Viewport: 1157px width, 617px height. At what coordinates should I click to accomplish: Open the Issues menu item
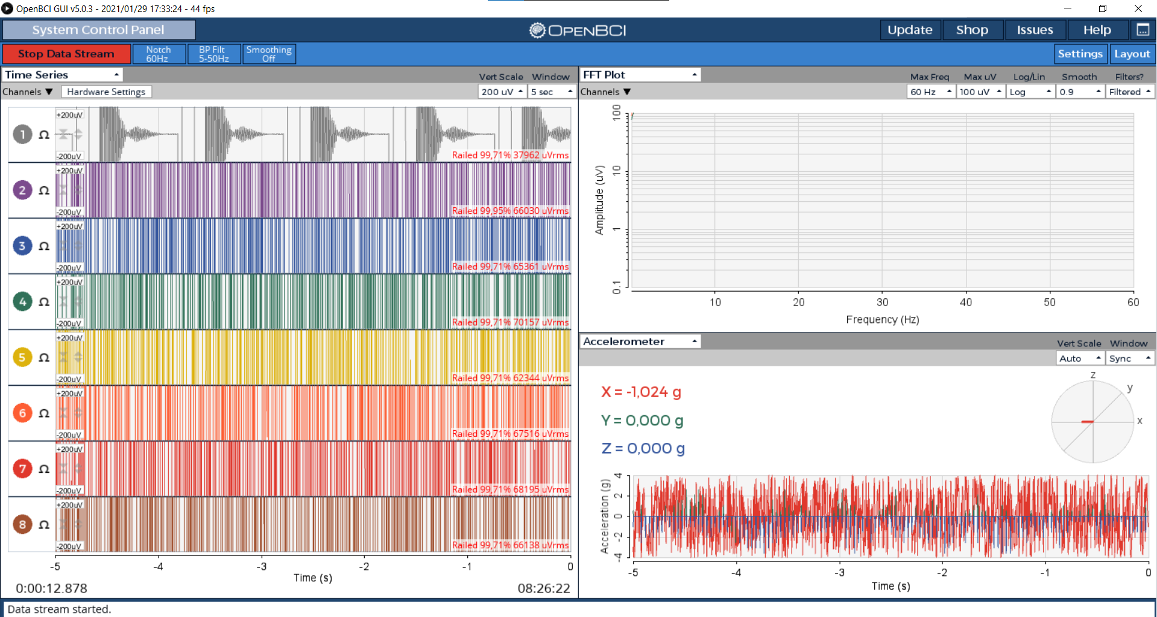pos(1035,30)
